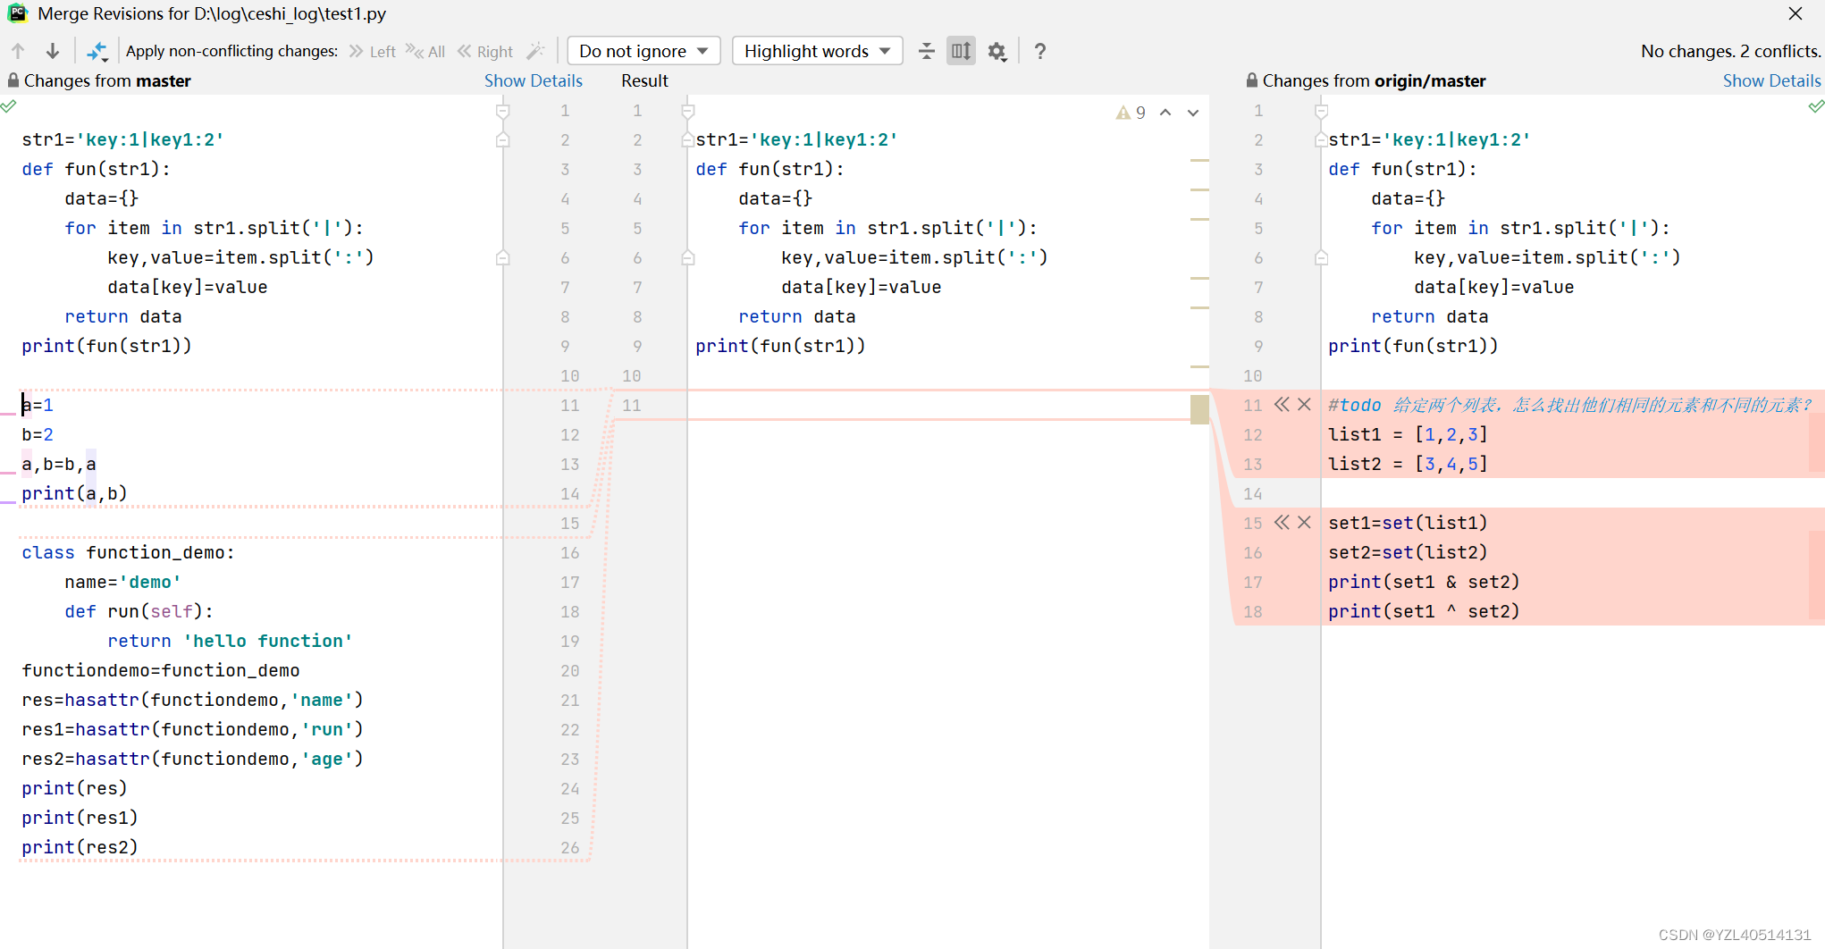Click the resolve simple conflicts wand
1825x949 pixels.
tap(536, 51)
